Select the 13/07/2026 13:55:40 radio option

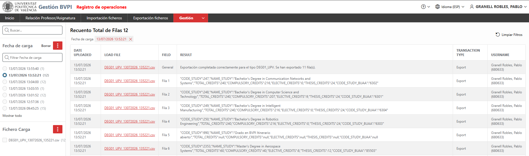[x=5, y=68]
